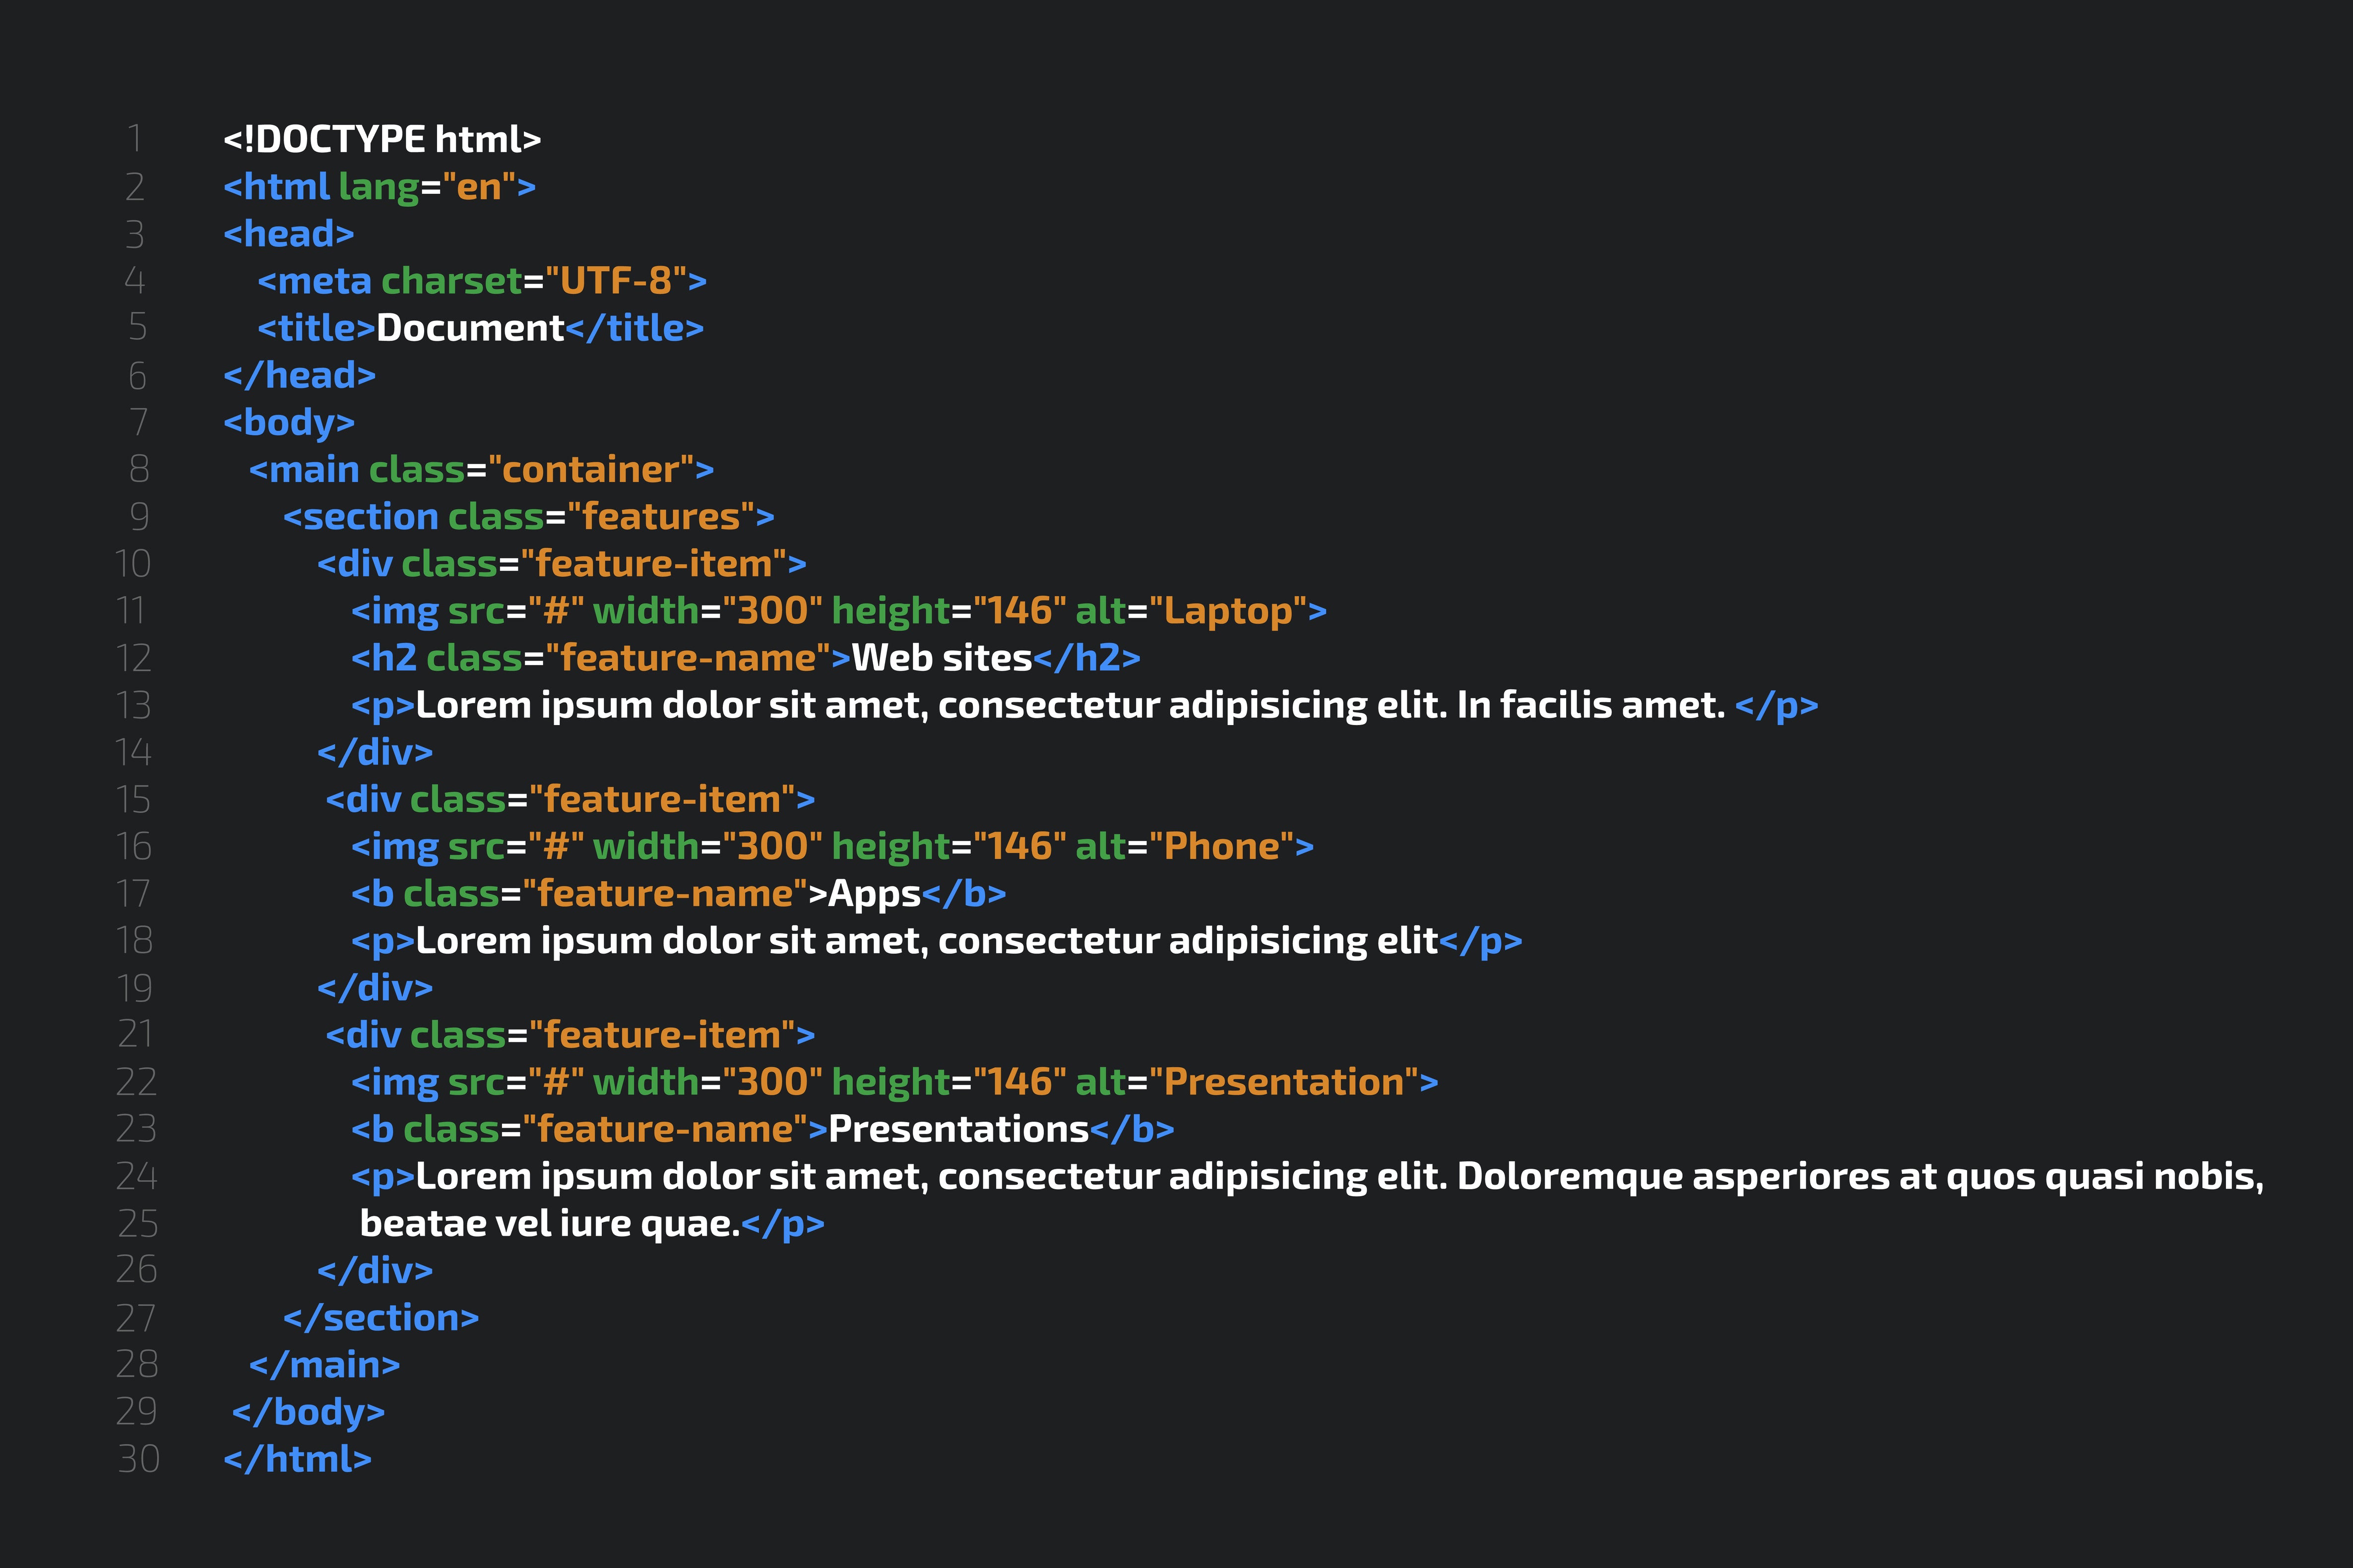Click the text 'In facilis amet.'
This screenshot has height=1568, width=2353.
(x=1590, y=705)
